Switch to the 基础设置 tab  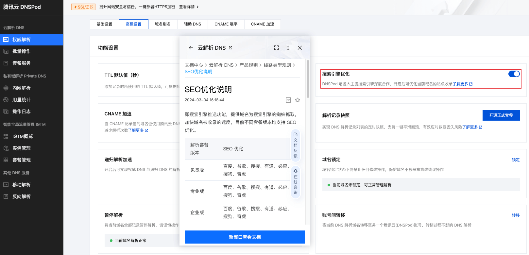tap(105, 24)
